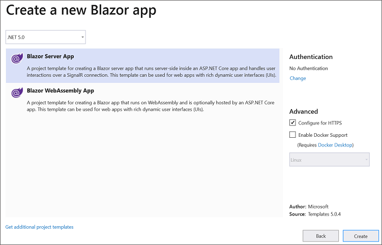Screen dimensions: 382x245
Task: Click the arrow on the Linux combo box
Action: pyautogui.click(x=366, y=160)
